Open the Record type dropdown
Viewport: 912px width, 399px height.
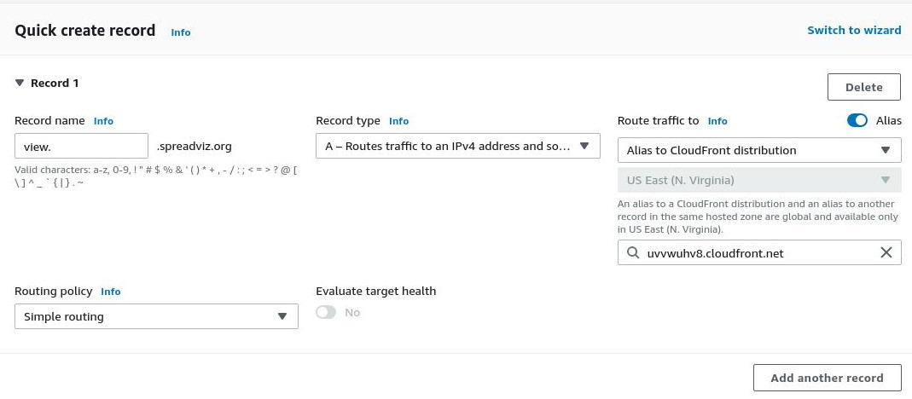click(458, 146)
